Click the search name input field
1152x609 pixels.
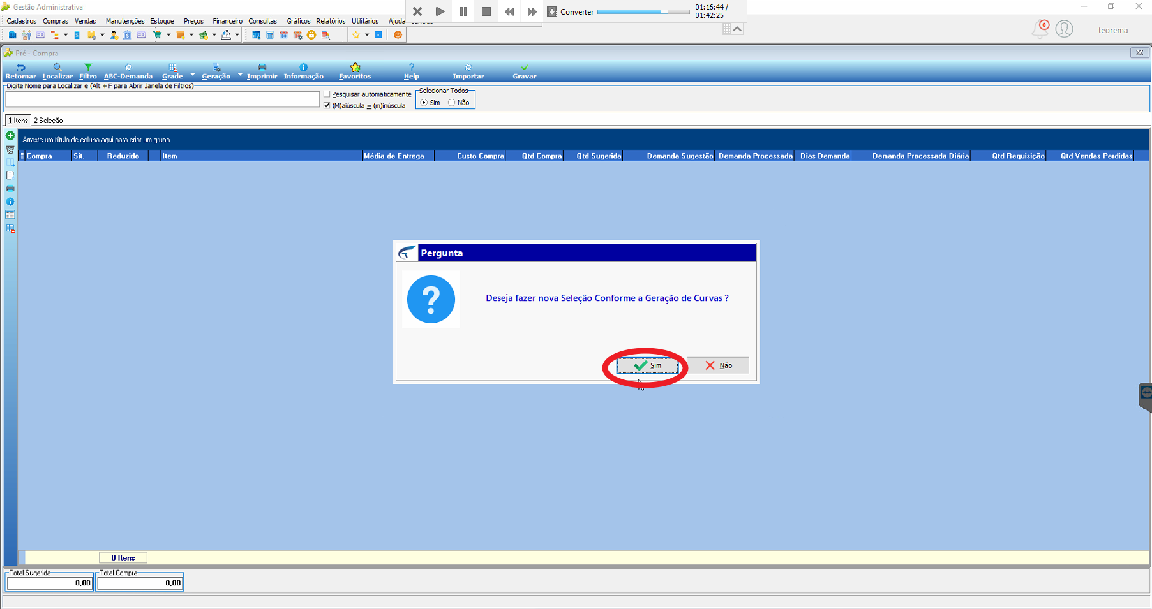[162, 99]
